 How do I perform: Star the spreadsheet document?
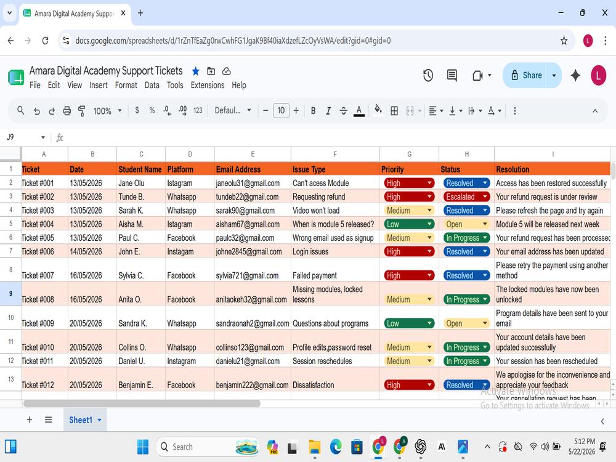pyautogui.click(x=196, y=71)
